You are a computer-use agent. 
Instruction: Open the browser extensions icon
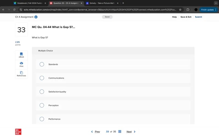188,10
